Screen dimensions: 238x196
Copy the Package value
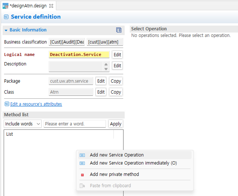coord(116,81)
